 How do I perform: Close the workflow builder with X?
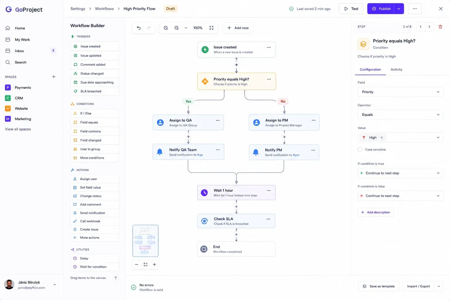click(441, 9)
